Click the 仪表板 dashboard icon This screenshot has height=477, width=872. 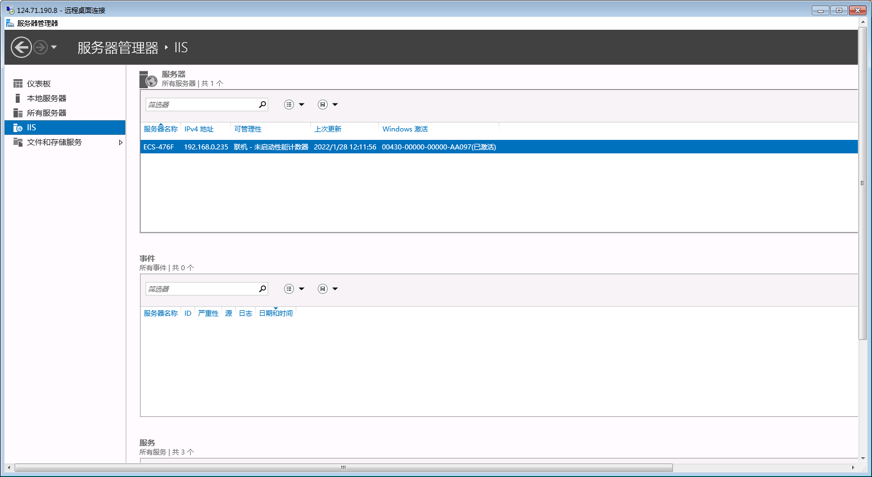tap(18, 84)
